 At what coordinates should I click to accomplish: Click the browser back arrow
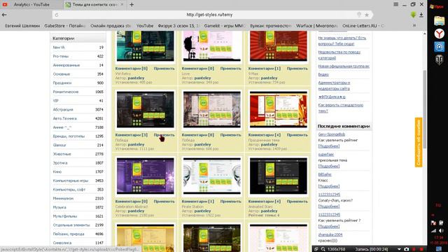point(4,15)
